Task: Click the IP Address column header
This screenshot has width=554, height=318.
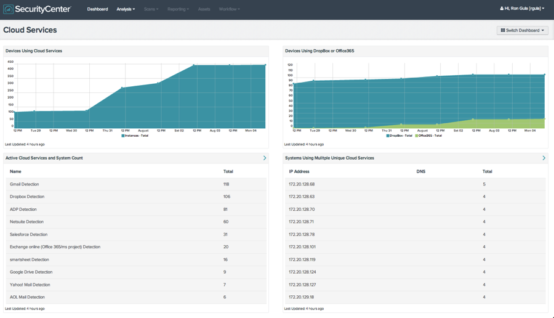Action: (x=299, y=171)
